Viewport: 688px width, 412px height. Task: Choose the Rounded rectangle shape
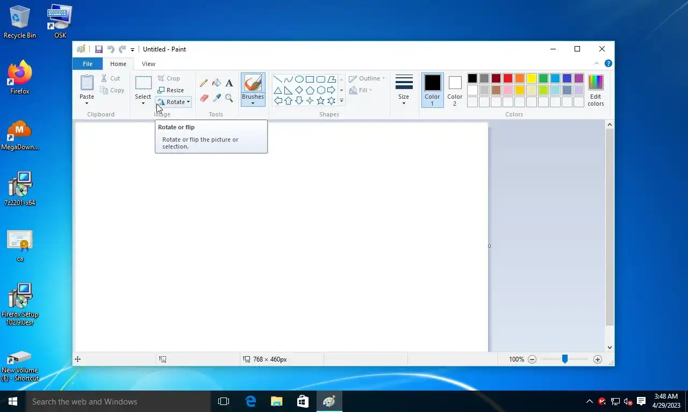point(321,79)
